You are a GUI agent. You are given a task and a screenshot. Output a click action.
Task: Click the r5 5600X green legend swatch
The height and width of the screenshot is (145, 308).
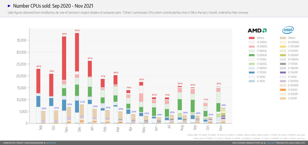(252, 55)
